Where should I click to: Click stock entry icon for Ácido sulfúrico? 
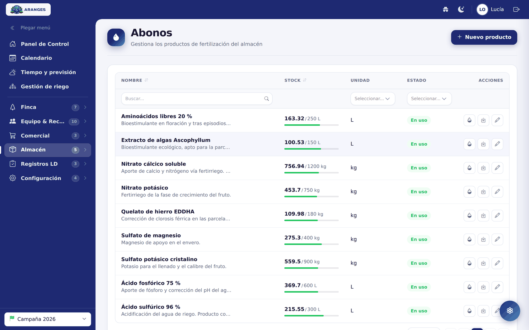(x=483, y=311)
